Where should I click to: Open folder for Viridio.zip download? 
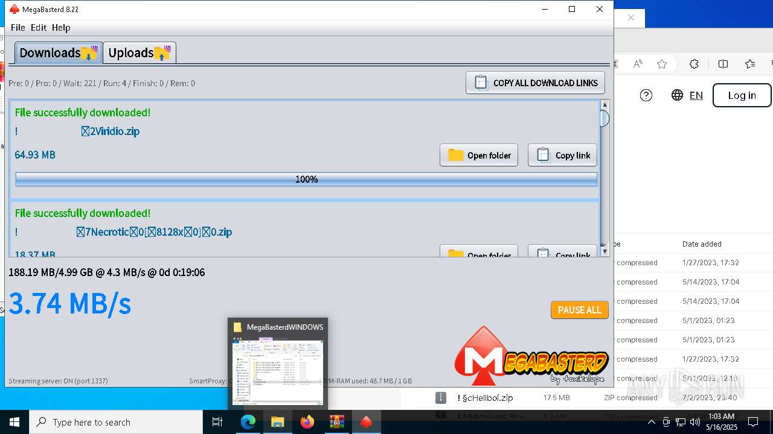click(479, 155)
